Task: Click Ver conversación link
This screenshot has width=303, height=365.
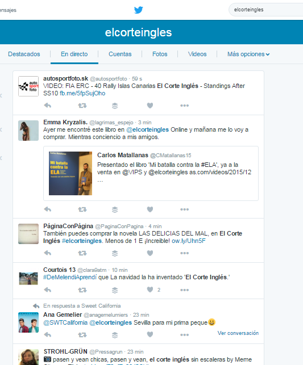Action: [x=238, y=333]
